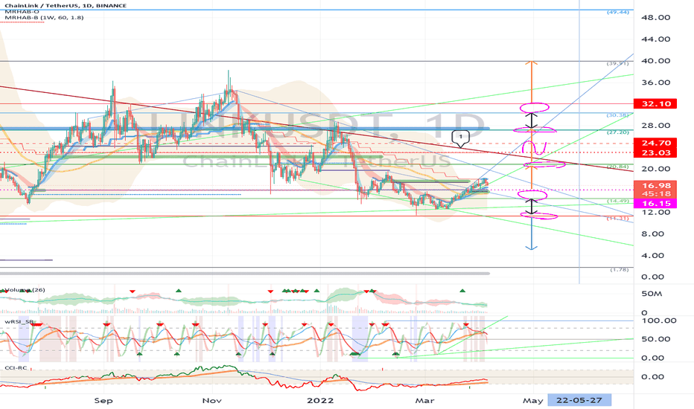The width and height of the screenshot is (694, 409).
Task: Click the (14.49) level label
Action: point(618,202)
